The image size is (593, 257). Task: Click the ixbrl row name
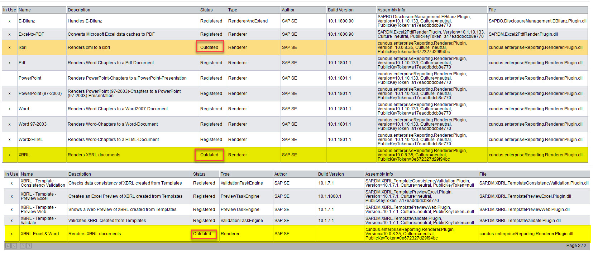pos(23,47)
